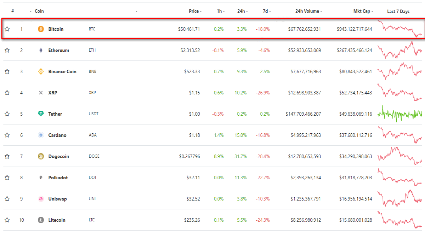The width and height of the screenshot is (425, 232).
Task: Click the Litecoin logo icon
Action: click(x=41, y=220)
